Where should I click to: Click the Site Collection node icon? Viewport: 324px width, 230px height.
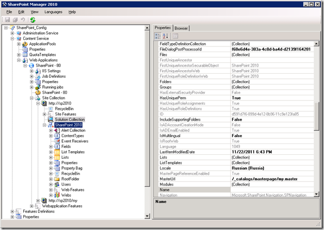[x=38, y=98]
